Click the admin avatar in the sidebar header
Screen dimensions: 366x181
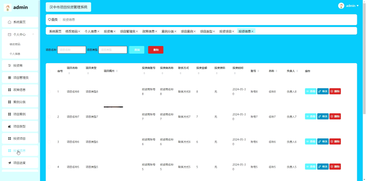(x=8, y=8)
